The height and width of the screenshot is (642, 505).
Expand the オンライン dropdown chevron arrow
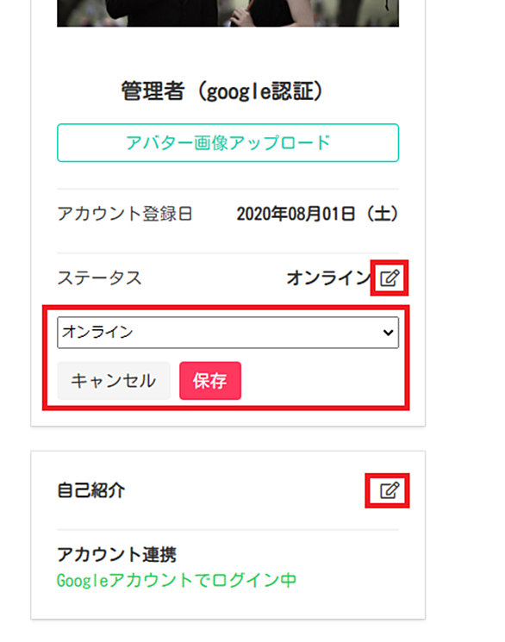(388, 333)
